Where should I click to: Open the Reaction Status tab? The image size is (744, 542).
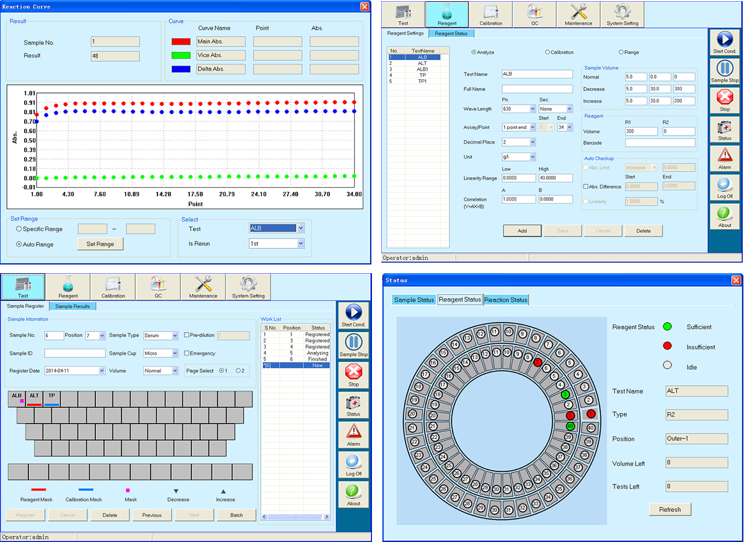(506, 300)
